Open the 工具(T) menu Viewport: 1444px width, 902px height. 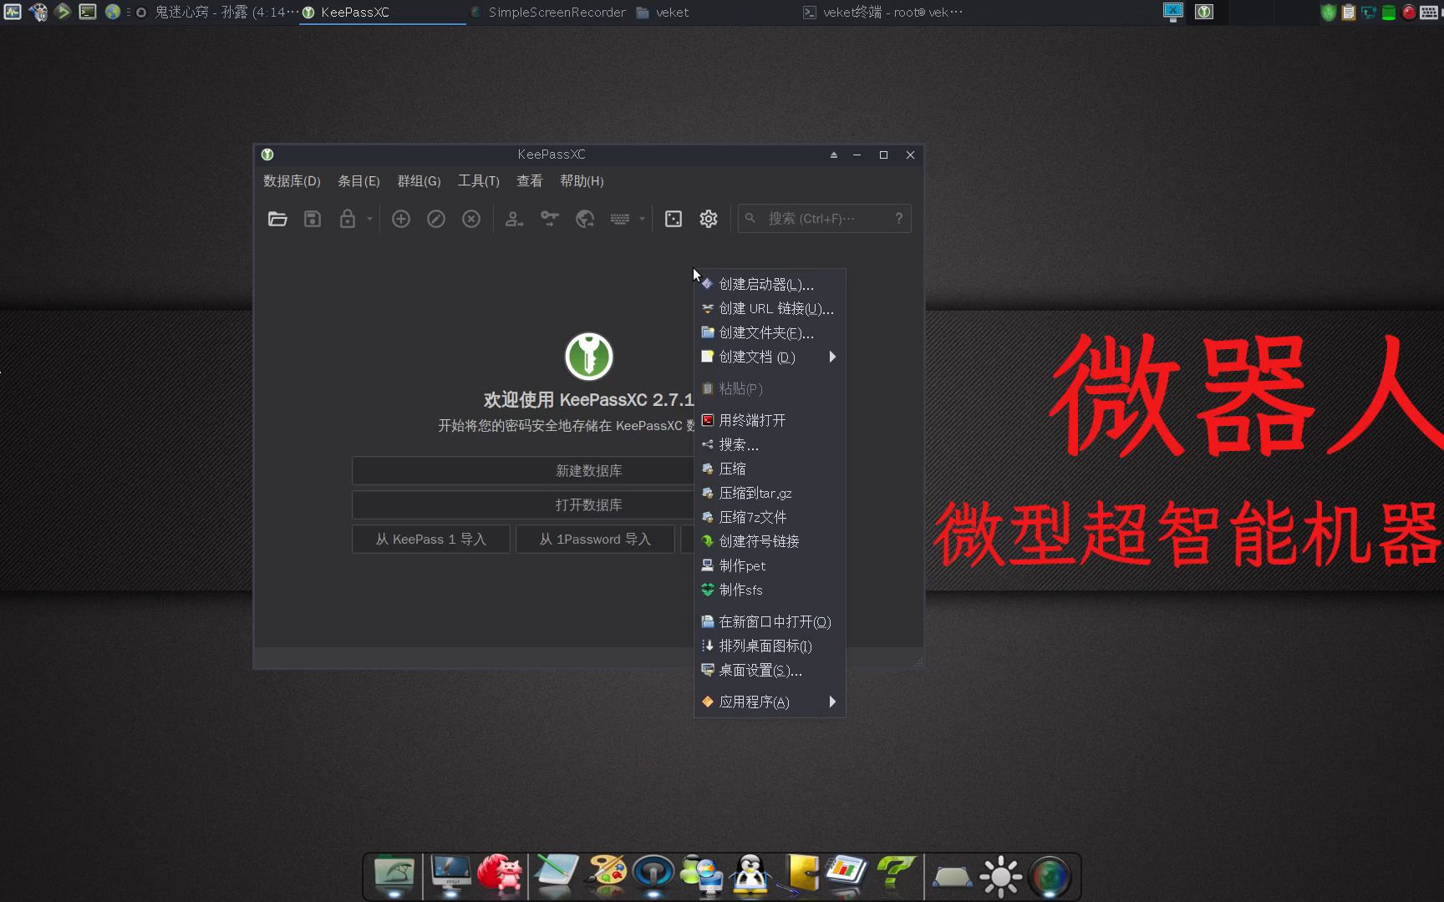[478, 181]
